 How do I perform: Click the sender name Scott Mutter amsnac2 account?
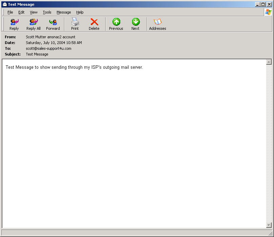pyautogui.click(x=50, y=37)
